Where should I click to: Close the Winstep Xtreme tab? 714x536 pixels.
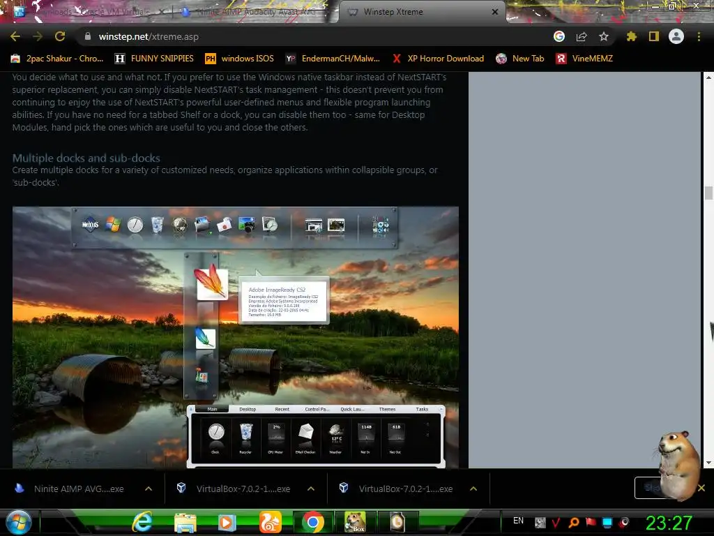(x=495, y=12)
